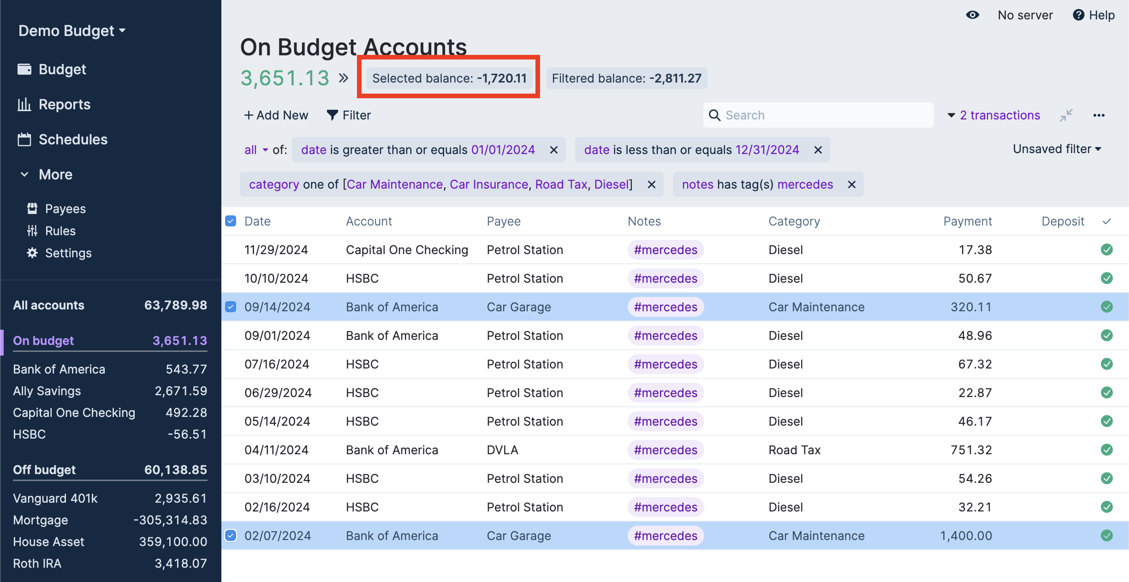The width and height of the screenshot is (1129, 582).
Task: Uncheck the 09/14/2024 Car Garage row
Action: tap(231, 307)
